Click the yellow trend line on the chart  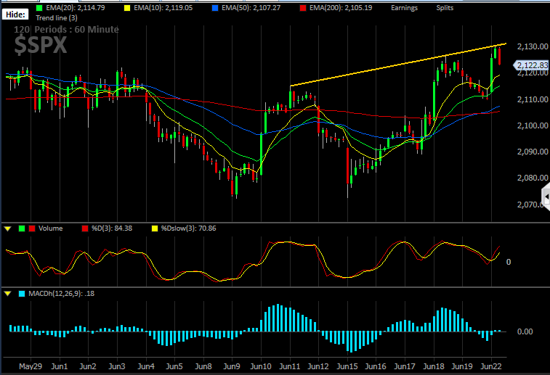point(398,65)
